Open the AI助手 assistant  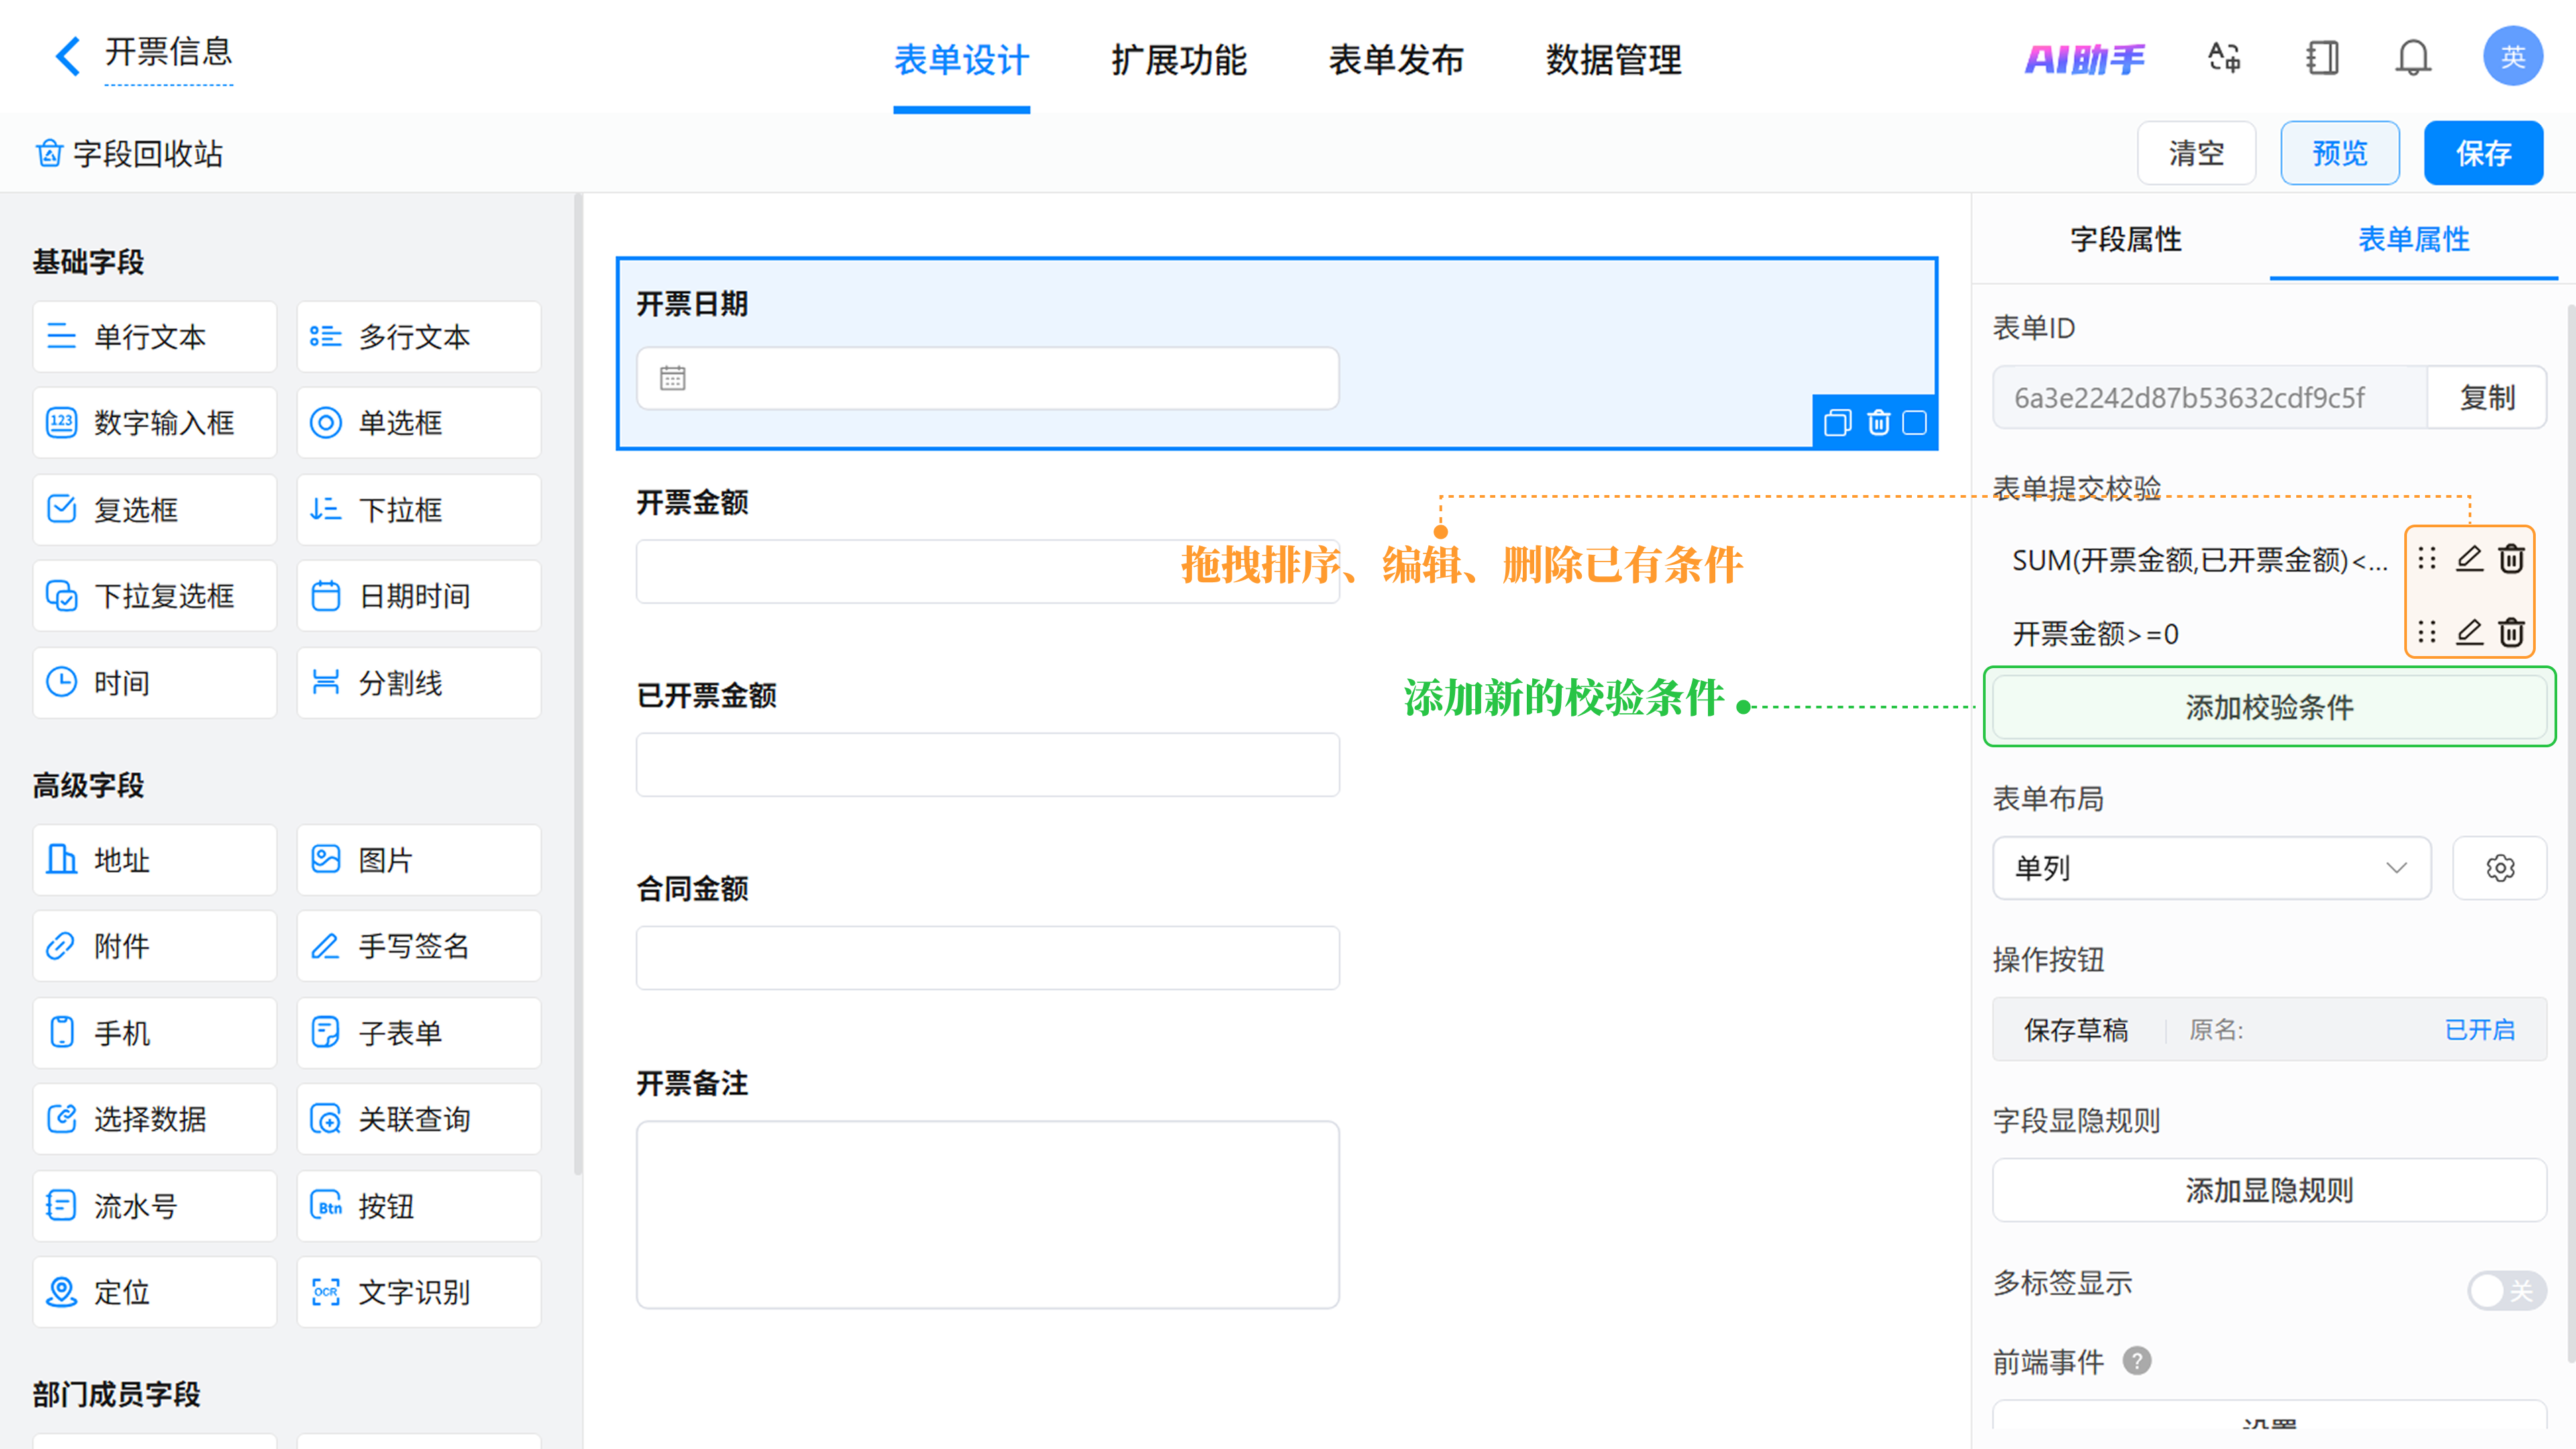(2085, 59)
